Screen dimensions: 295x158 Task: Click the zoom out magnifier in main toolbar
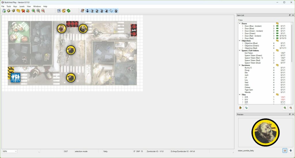43,11
